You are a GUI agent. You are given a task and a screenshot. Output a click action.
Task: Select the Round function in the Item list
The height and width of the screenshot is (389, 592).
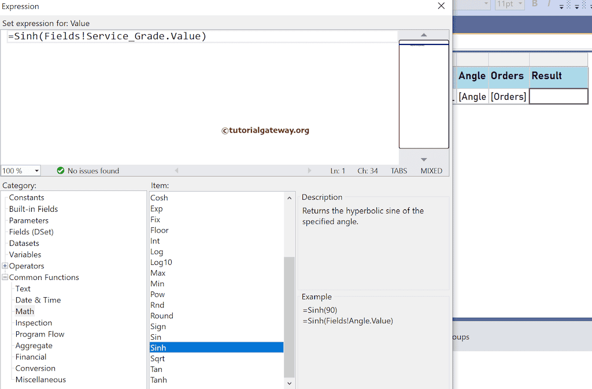tap(161, 316)
